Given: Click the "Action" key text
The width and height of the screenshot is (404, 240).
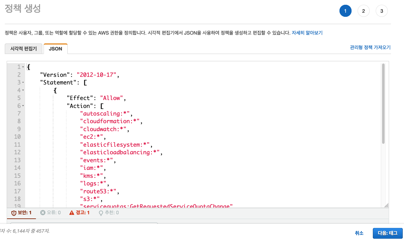Looking at the screenshot, I should [x=80, y=106].
